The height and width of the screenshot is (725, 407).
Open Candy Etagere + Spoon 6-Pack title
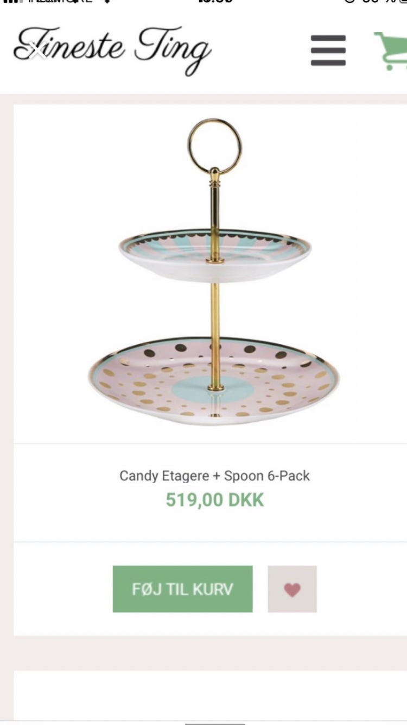214,476
